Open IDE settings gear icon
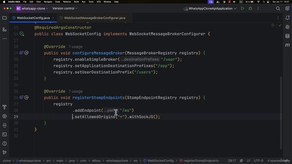The image size is (292, 164). click(x=287, y=8)
